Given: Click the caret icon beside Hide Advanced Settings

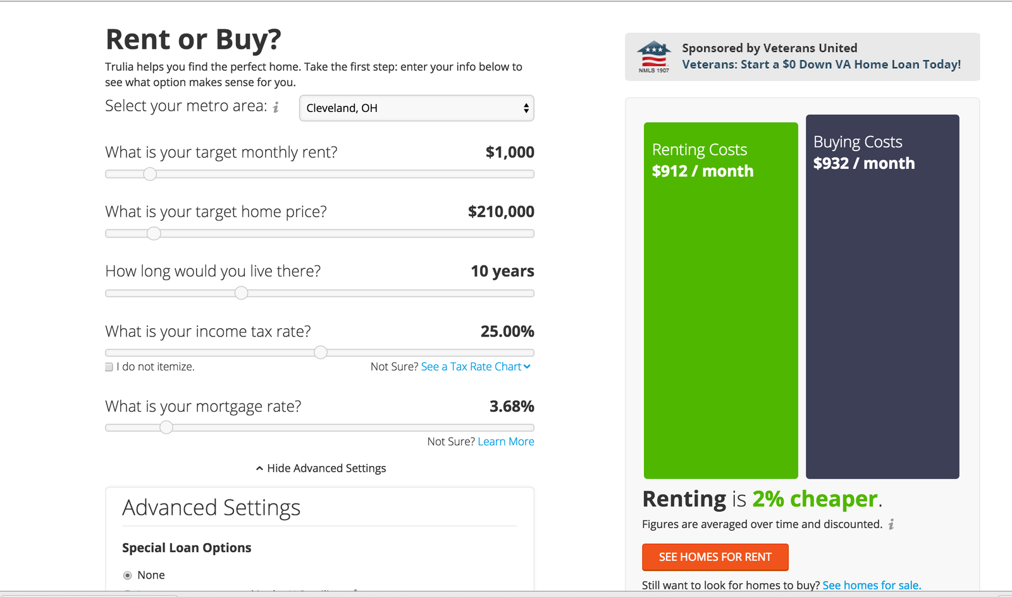Looking at the screenshot, I should [x=259, y=469].
